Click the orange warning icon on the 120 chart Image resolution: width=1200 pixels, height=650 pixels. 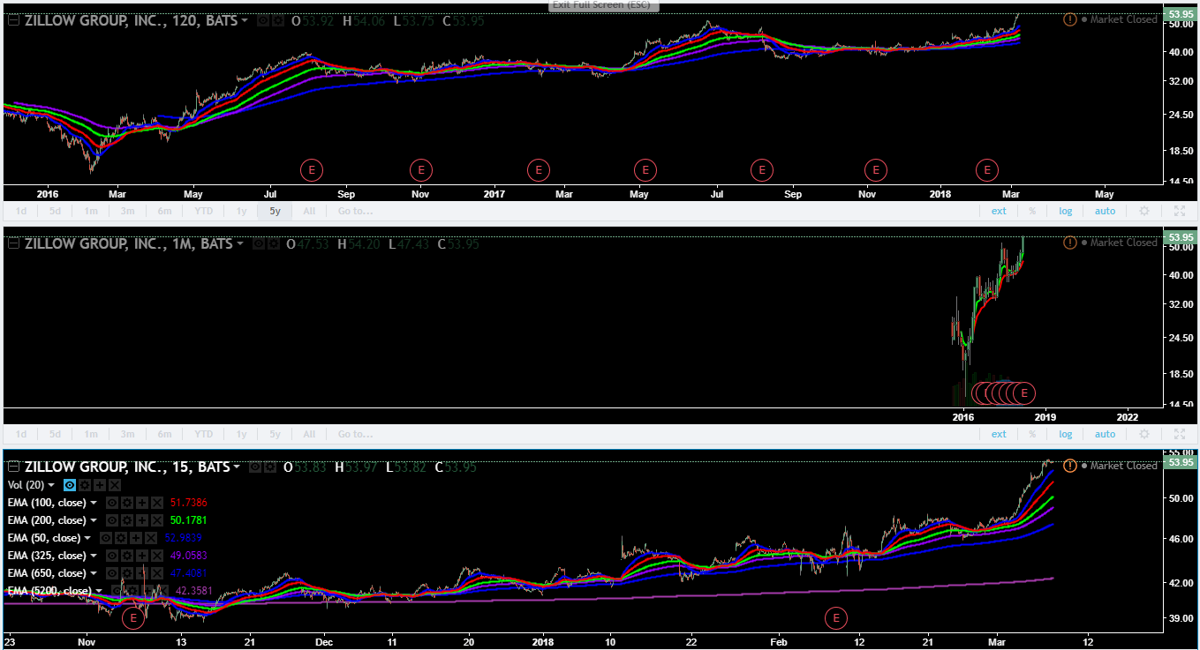1070,19
